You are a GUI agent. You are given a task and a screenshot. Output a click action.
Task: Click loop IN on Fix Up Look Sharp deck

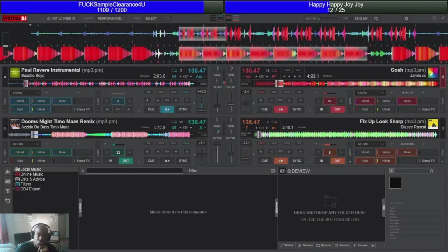click(x=322, y=161)
